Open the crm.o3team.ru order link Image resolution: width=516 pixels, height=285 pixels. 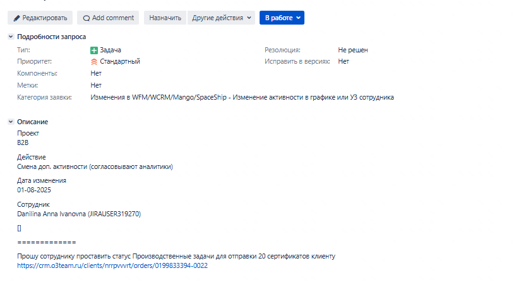tap(112, 265)
